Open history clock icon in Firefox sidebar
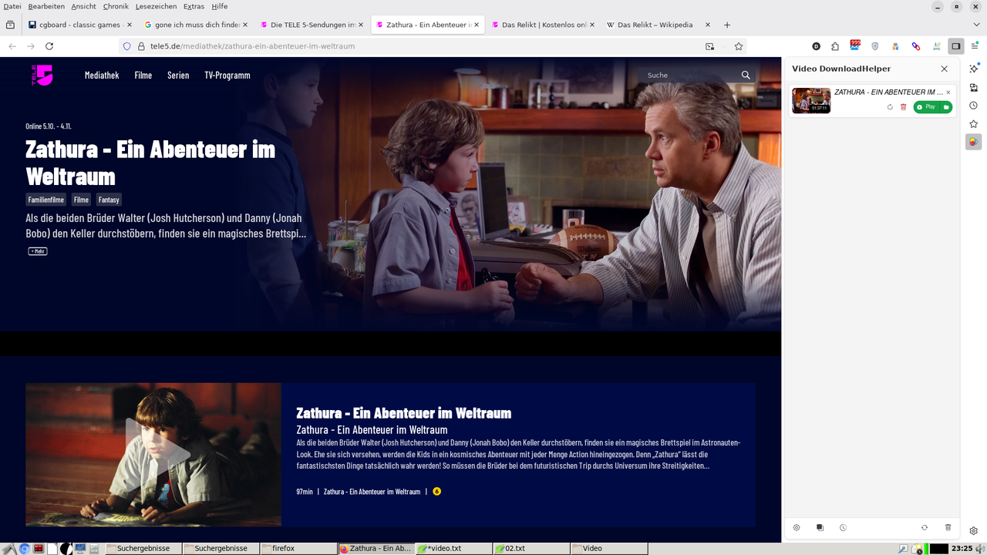Image resolution: width=987 pixels, height=555 pixels. (x=974, y=106)
